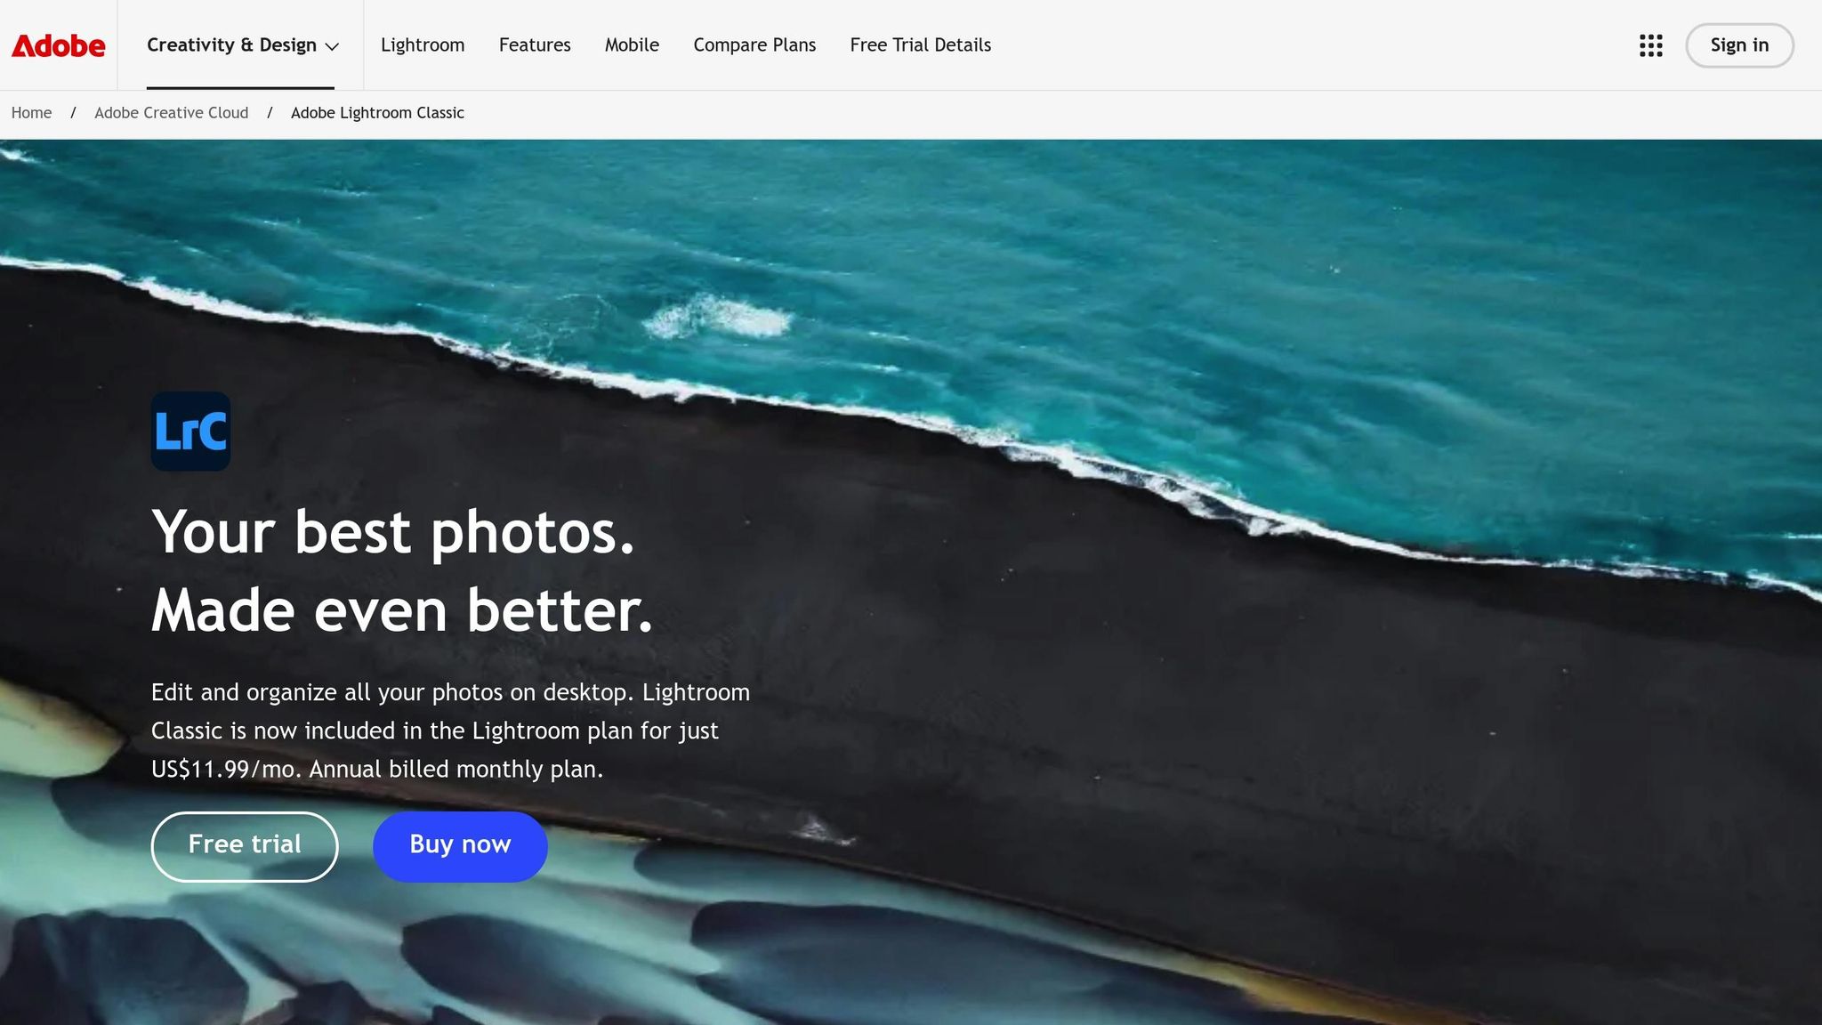Screen dimensions: 1822x1025
Task: Open Adobe Creative Cloud breadcrumb link
Action: tap(171, 113)
